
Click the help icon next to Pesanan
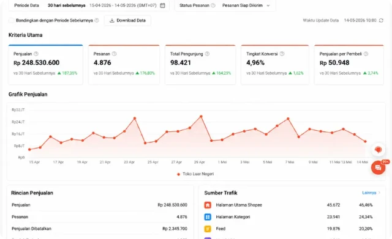114,54
